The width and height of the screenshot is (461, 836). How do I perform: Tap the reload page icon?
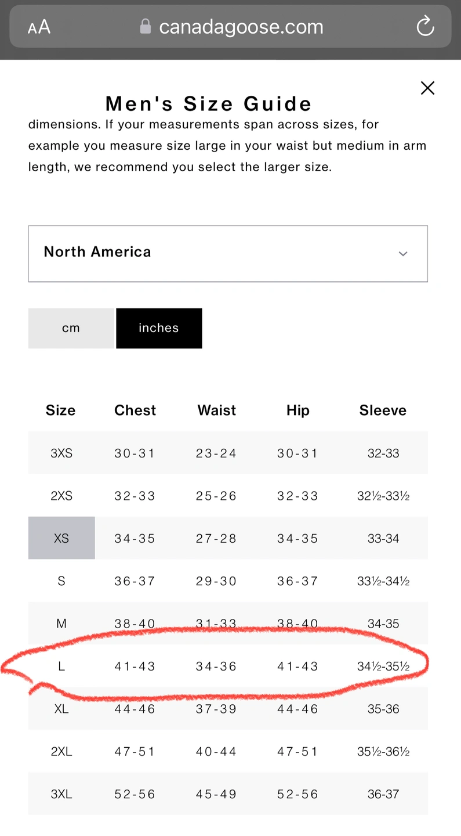pyautogui.click(x=425, y=26)
